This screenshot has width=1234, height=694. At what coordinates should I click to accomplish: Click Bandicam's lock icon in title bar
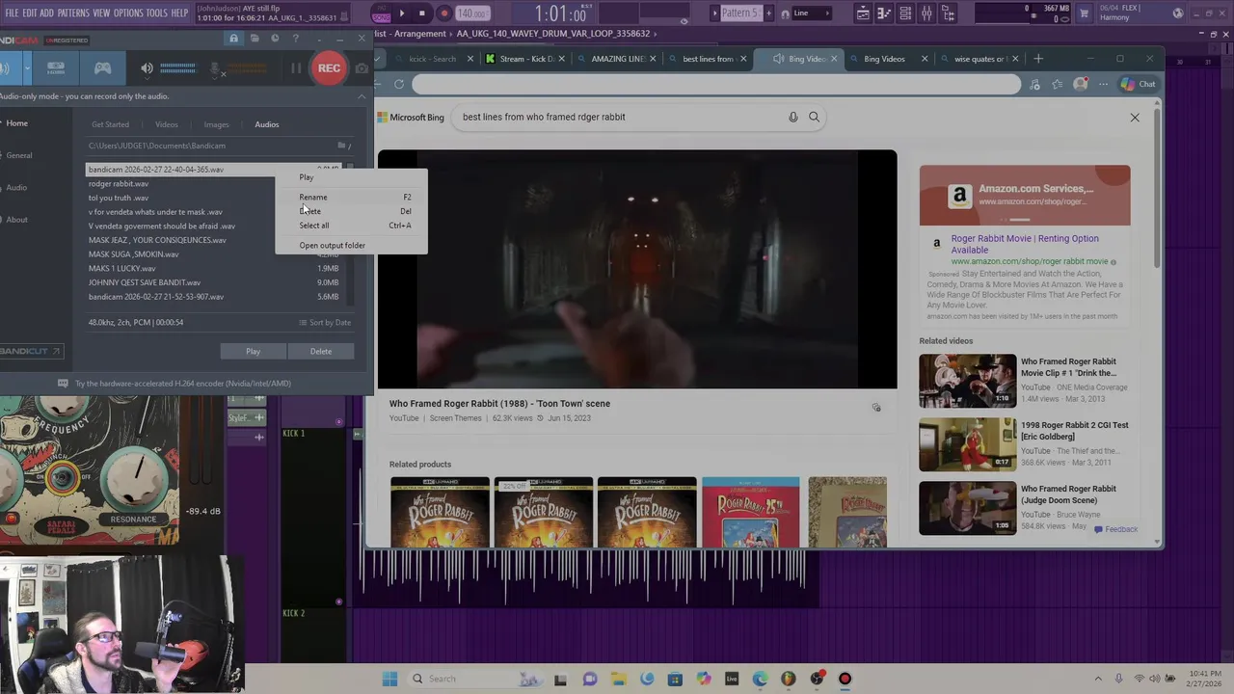[x=233, y=39]
